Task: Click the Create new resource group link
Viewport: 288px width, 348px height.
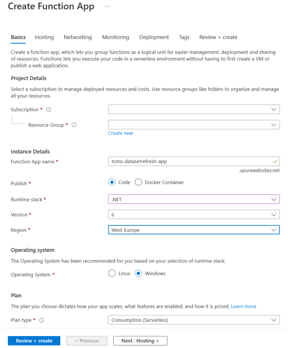Action: click(120, 133)
